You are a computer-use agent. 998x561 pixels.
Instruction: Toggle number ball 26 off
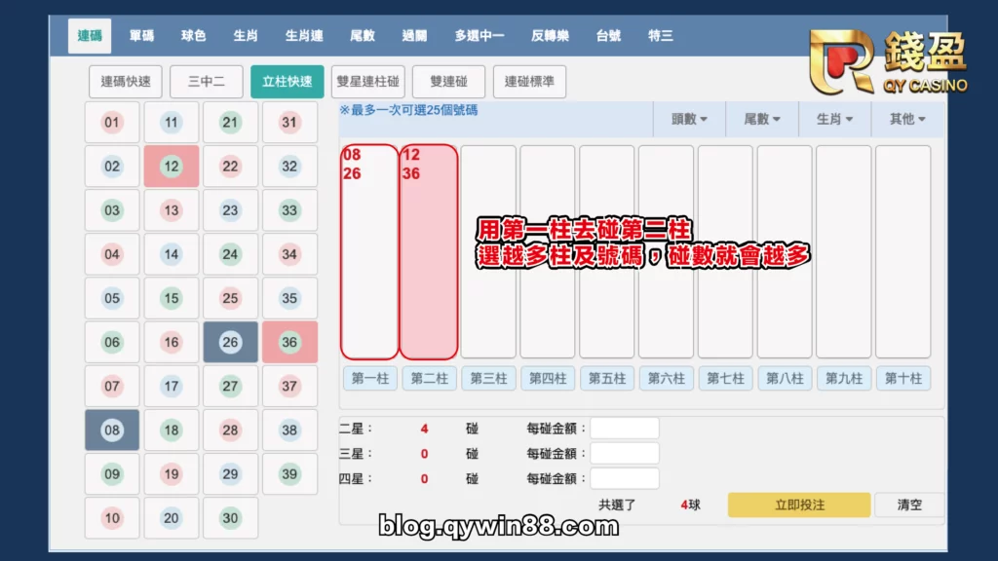(x=230, y=342)
